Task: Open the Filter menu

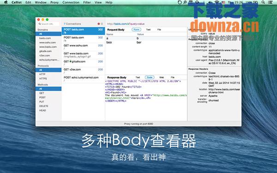Action: click(87, 2)
